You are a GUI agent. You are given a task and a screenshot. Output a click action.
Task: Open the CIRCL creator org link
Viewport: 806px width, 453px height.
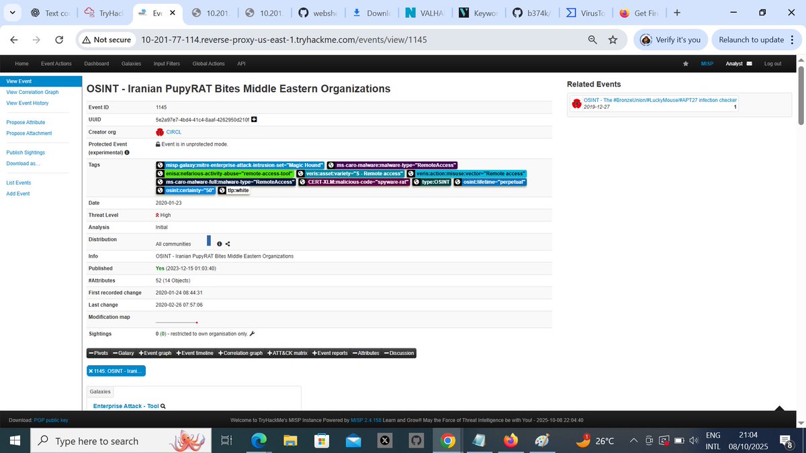173,132
